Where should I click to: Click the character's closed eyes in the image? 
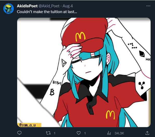point(86,59)
